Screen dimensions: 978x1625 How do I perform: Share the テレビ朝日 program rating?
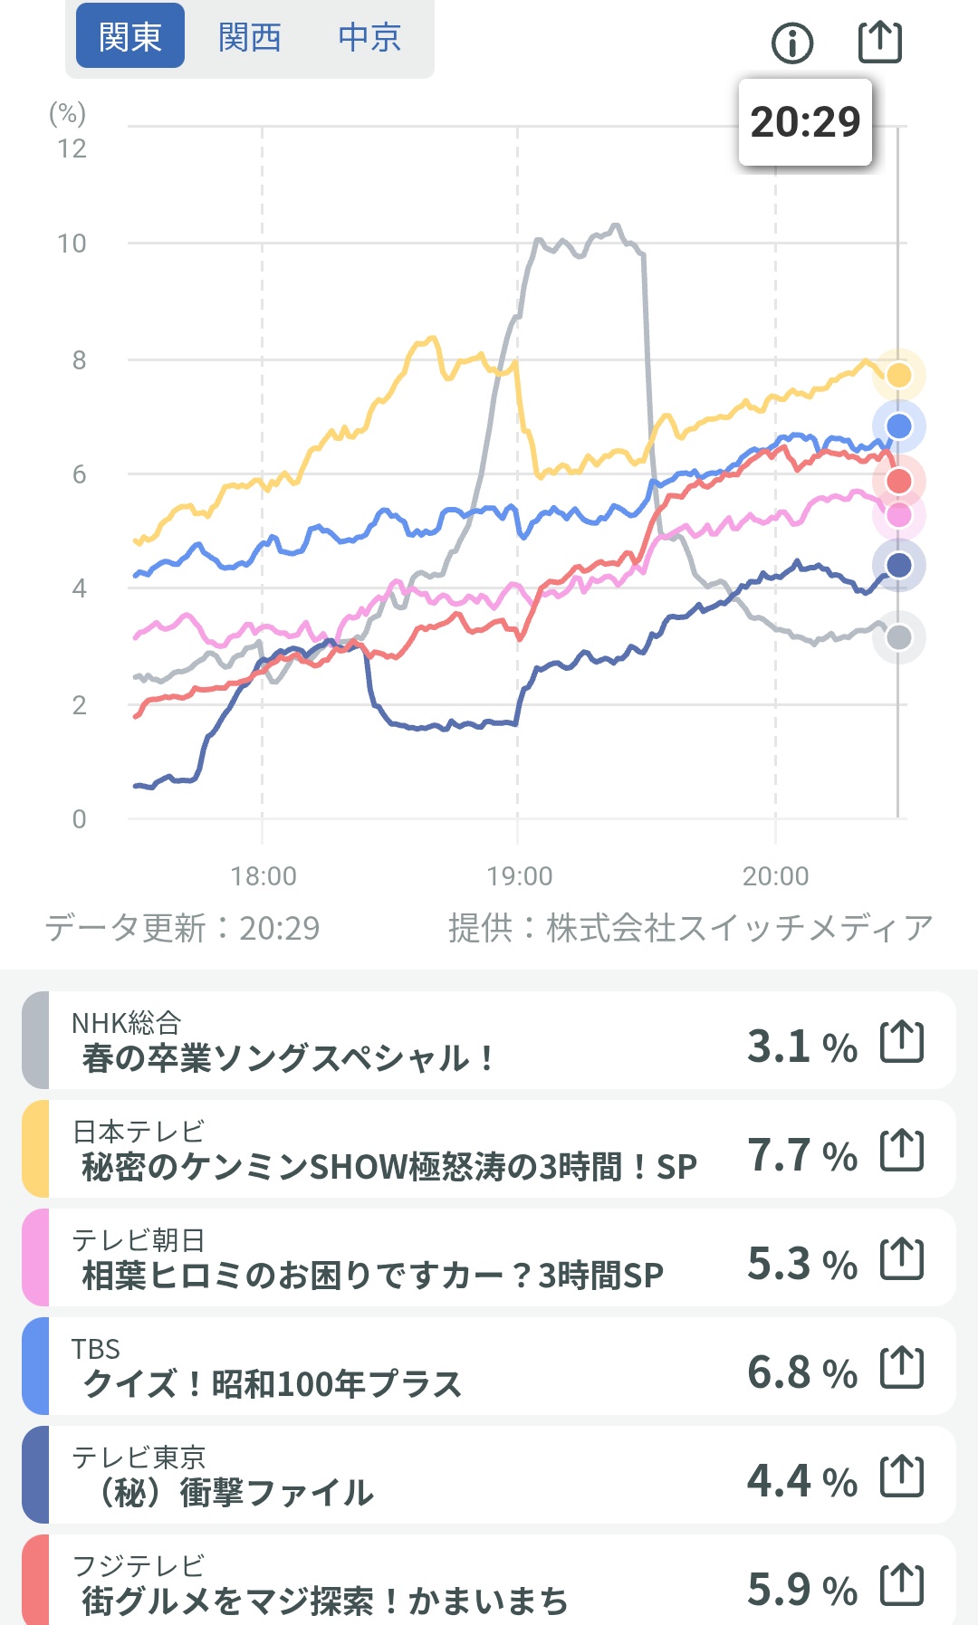(902, 1258)
